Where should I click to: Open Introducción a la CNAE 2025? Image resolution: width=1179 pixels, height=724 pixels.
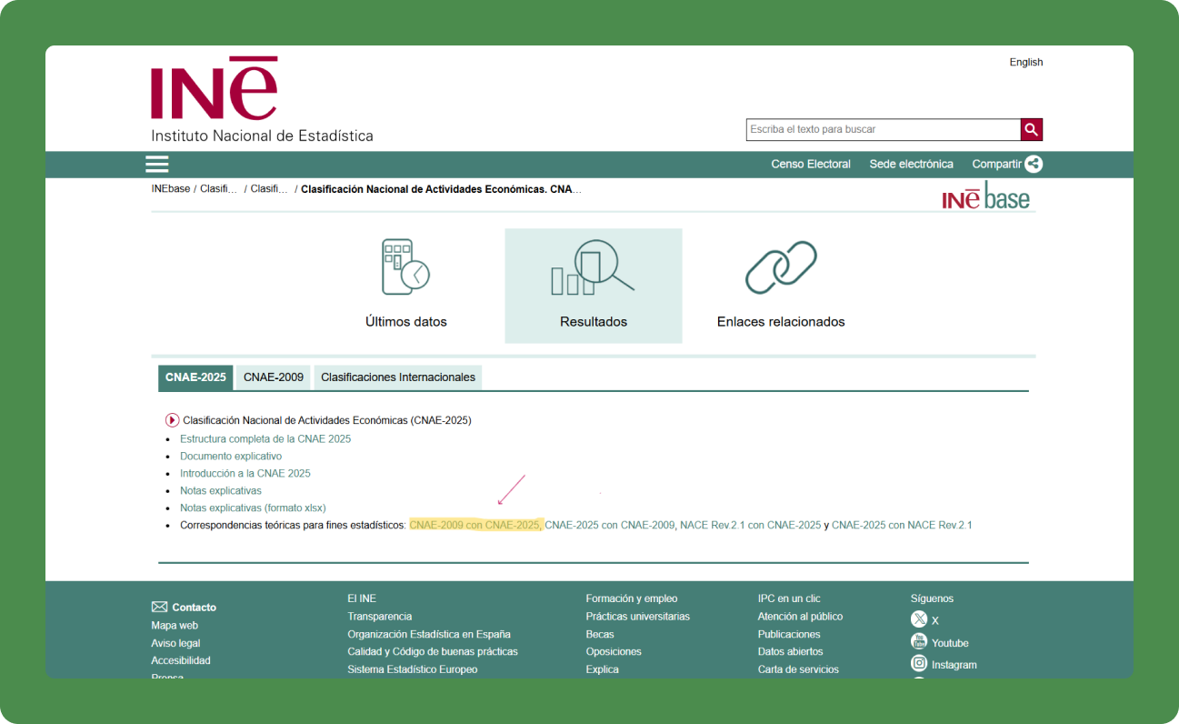(245, 473)
